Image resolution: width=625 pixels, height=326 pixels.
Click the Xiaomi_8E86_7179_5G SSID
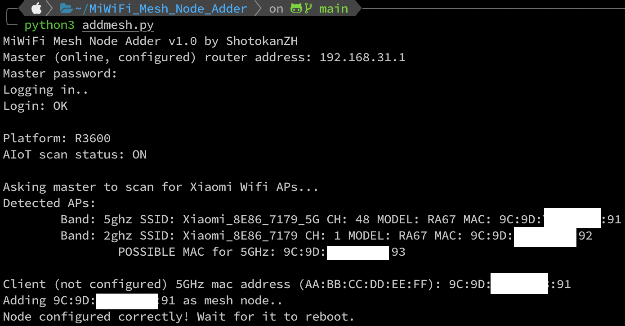pyautogui.click(x=251, y=220)
